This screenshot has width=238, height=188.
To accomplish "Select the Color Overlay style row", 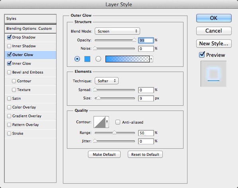I will 31,107.
